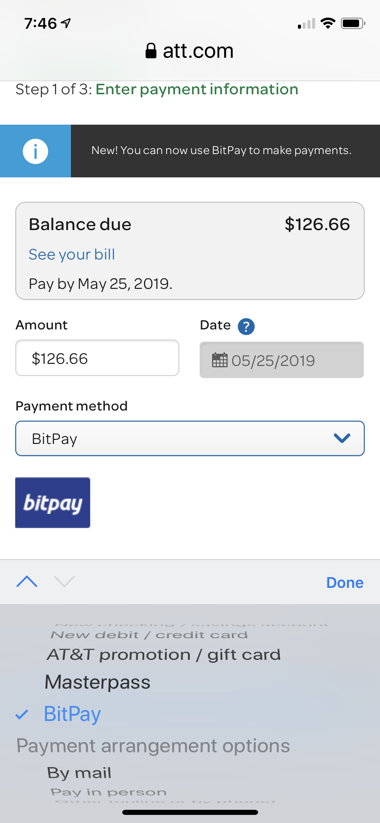Select AT&T promotion / gift card option
The image size is (380, 823).
coord(164,655)
